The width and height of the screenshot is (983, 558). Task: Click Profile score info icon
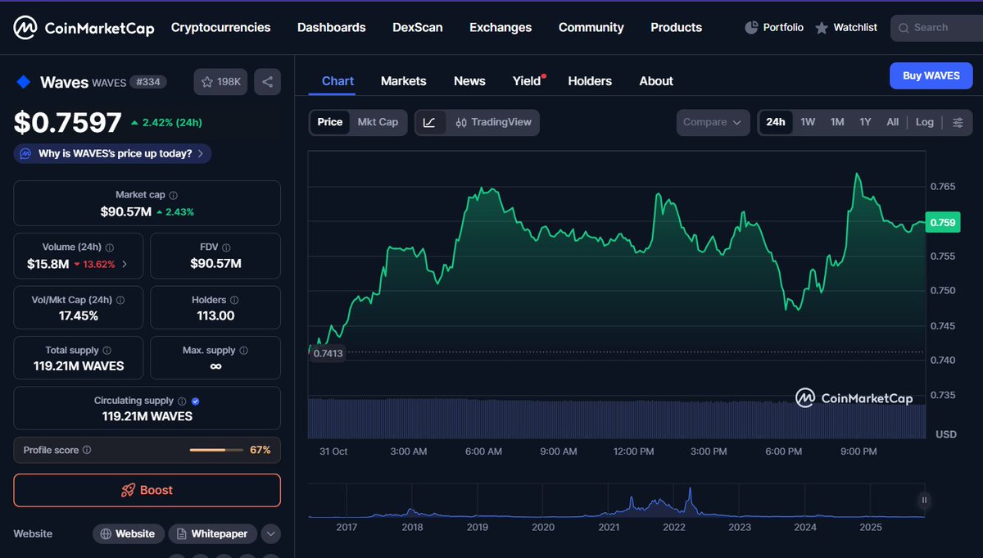(87, 450)
